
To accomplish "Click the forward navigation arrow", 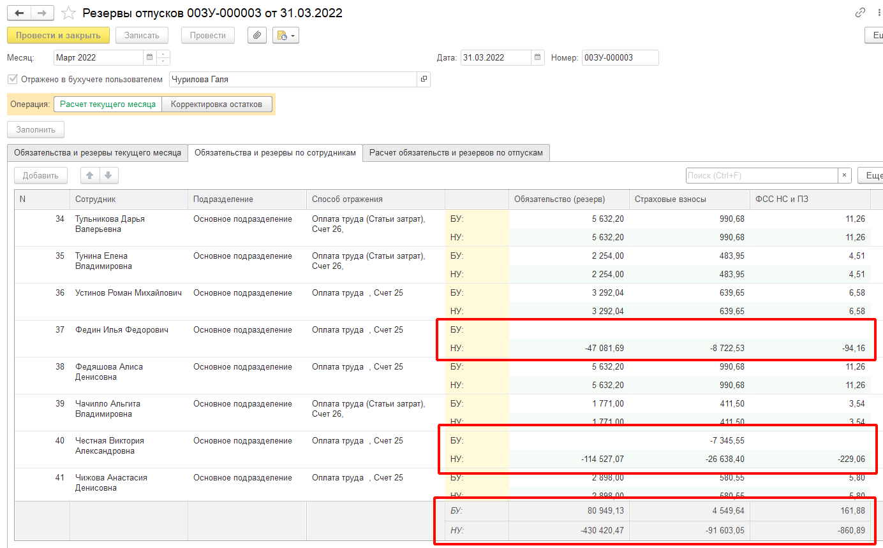I will pos(42,13).
